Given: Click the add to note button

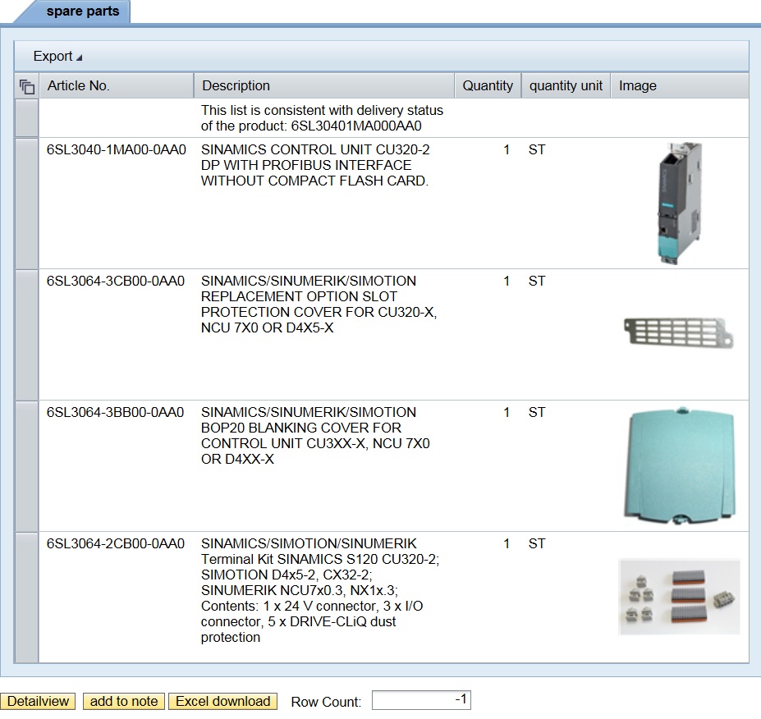Looking at the screenshot, I should click(124, 701).
